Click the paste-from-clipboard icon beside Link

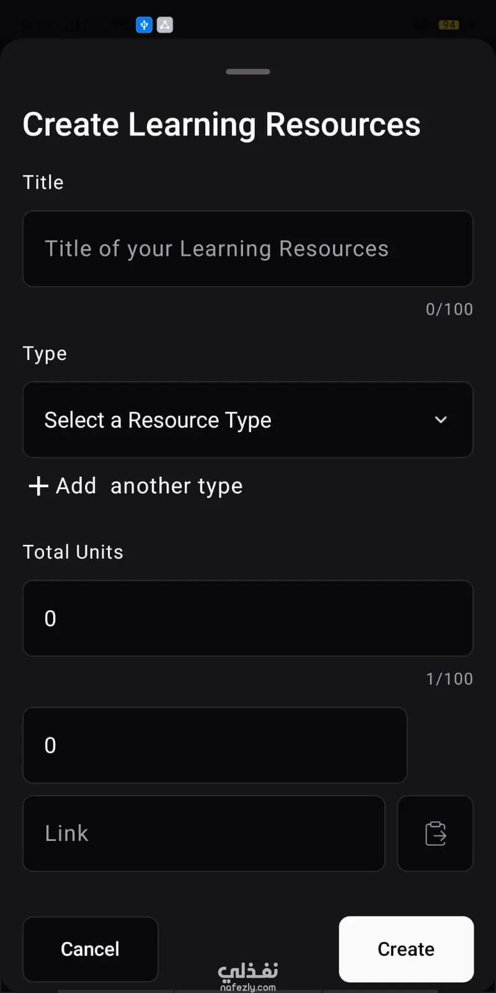tap(435, 833)
